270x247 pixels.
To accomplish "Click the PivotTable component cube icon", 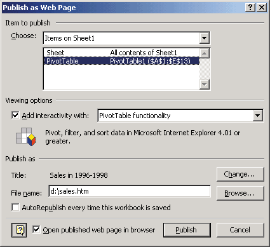I will point(26,137).
